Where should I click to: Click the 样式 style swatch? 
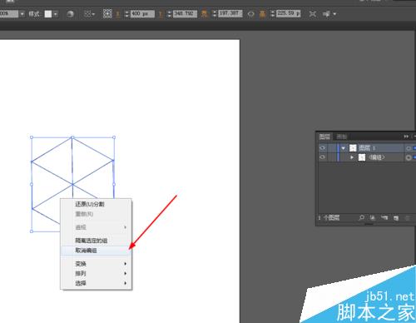pos(48,14)
